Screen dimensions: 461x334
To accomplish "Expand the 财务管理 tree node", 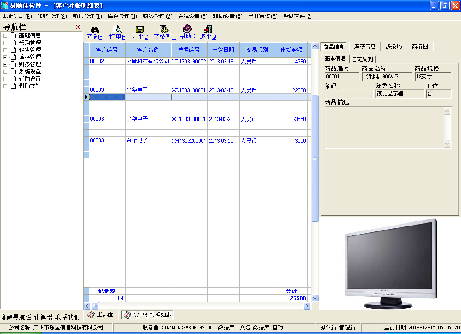I will pos(5,64).
